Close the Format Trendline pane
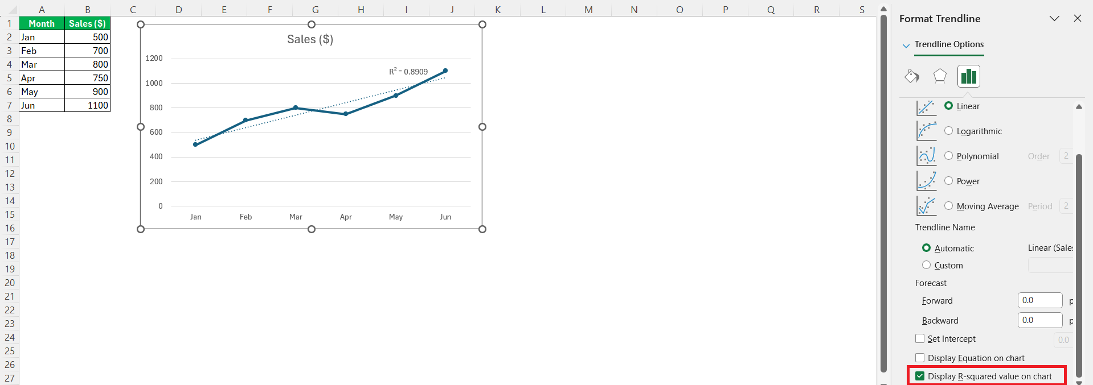The height and width of the screenshot is (385, 1093). click(x=1078, y=18)
